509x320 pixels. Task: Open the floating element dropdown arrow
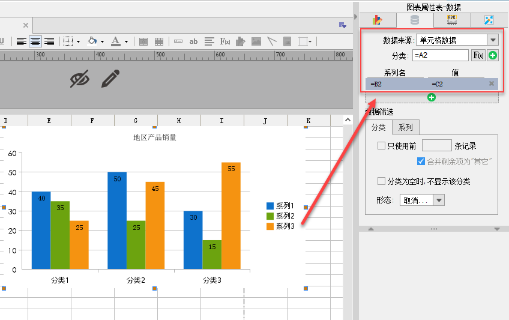pyautogui.click(x=310, y=41)
